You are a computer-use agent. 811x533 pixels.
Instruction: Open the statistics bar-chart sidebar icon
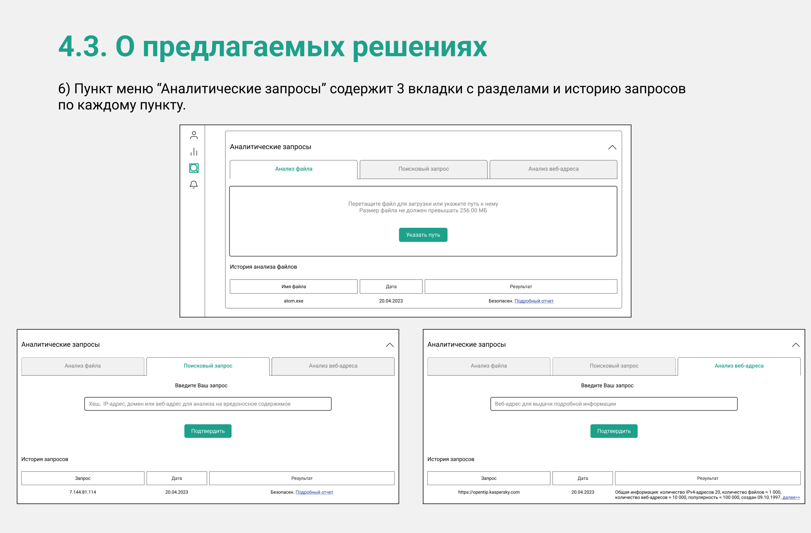click(194, 152)
